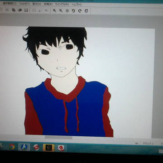Click the copy icon in the toolbar
This screenshot has height=163, width=163.
[14, 10]
